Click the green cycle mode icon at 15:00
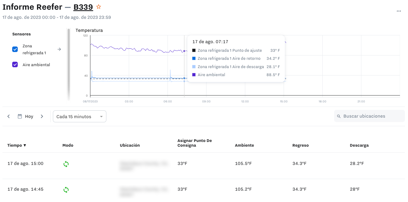408x202 pixels. [x=66, y=164]
